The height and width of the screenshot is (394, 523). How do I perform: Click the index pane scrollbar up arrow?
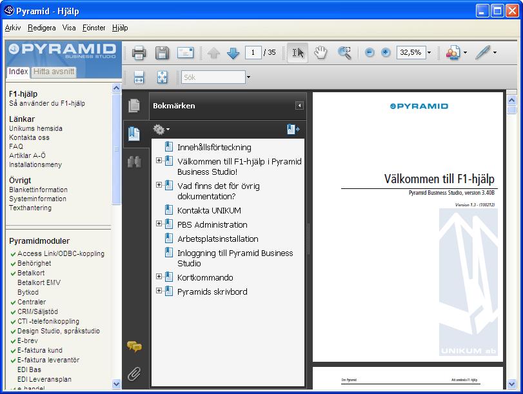coord(116,88)
